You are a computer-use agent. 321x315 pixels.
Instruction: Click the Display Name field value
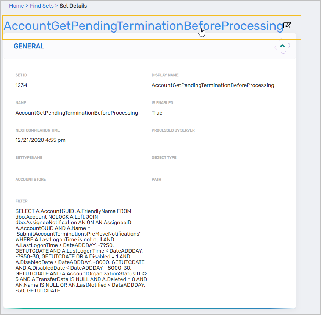pyautogui.click(x=213, y=85)
